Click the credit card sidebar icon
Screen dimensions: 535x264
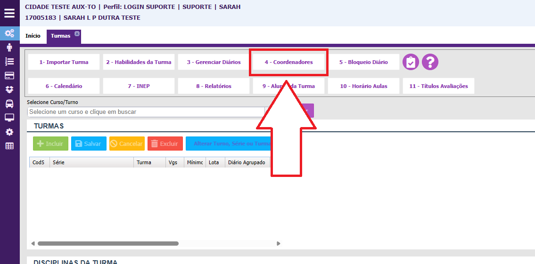pos(9,76)
